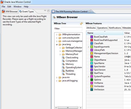Click the BootClassPathSupported red swatch
Viewport: 131px width, 109px height.
92,40
